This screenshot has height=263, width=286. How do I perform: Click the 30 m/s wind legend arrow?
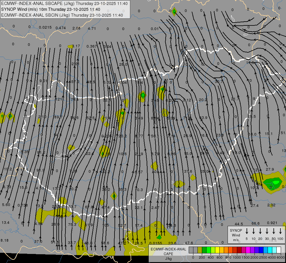coord(267,231)
